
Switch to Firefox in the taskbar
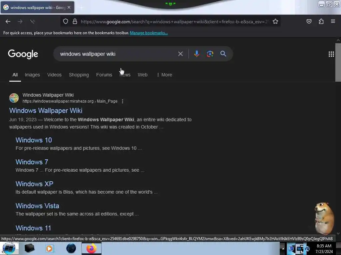pos(92,248)
